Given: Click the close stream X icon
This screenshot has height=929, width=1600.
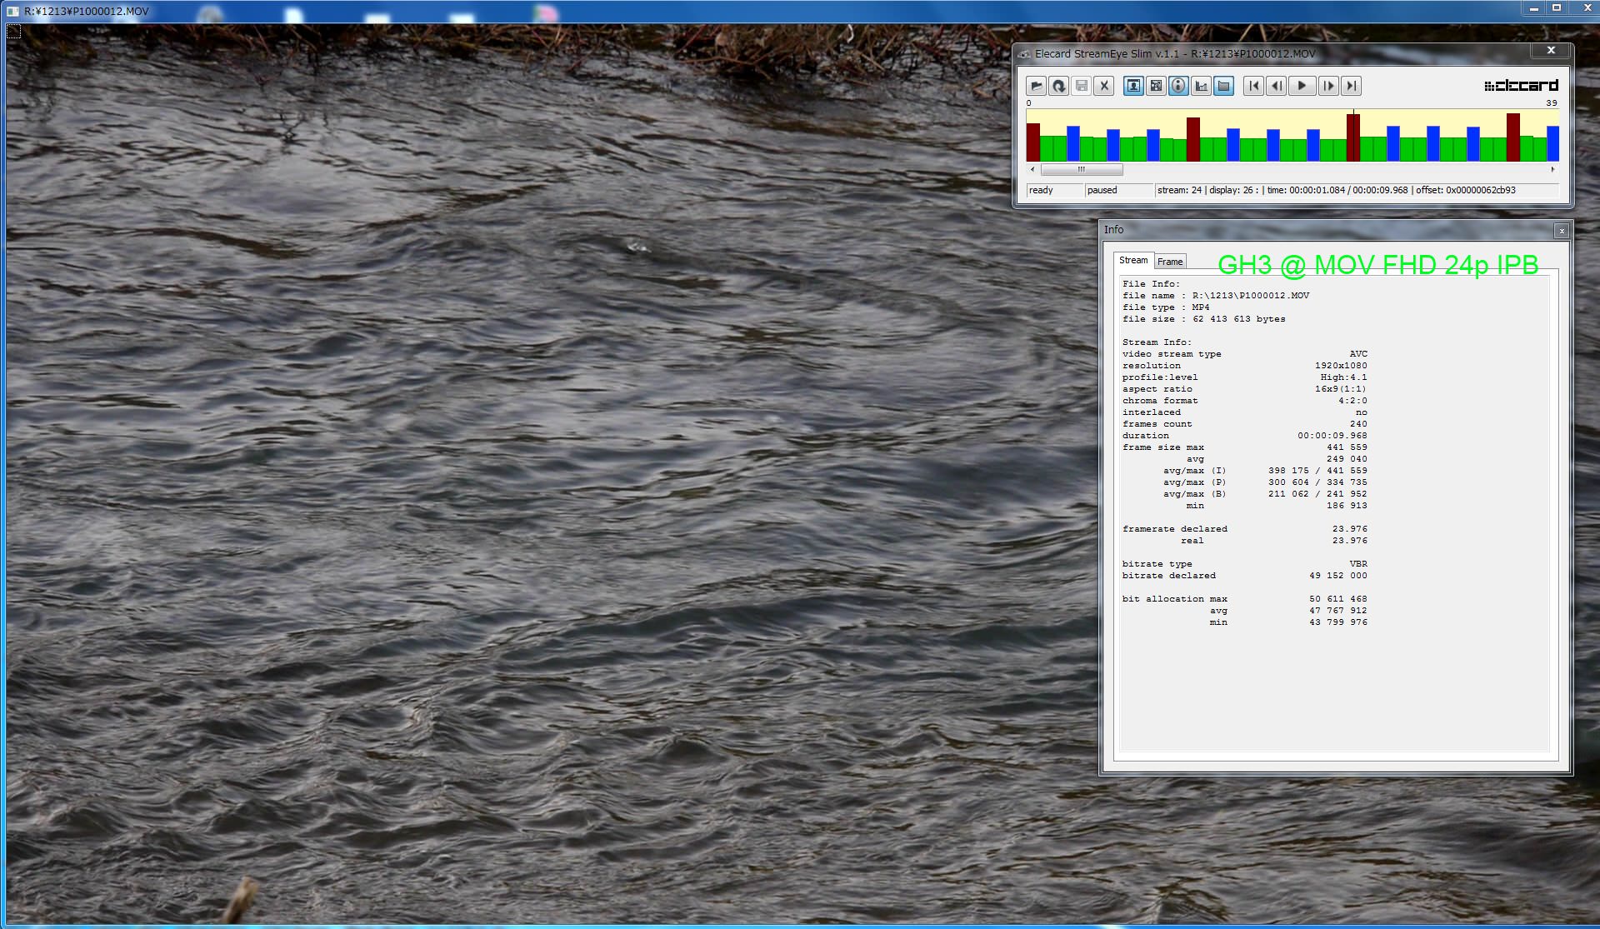Looking at the screenshot, I should [x=1104, y=86].
